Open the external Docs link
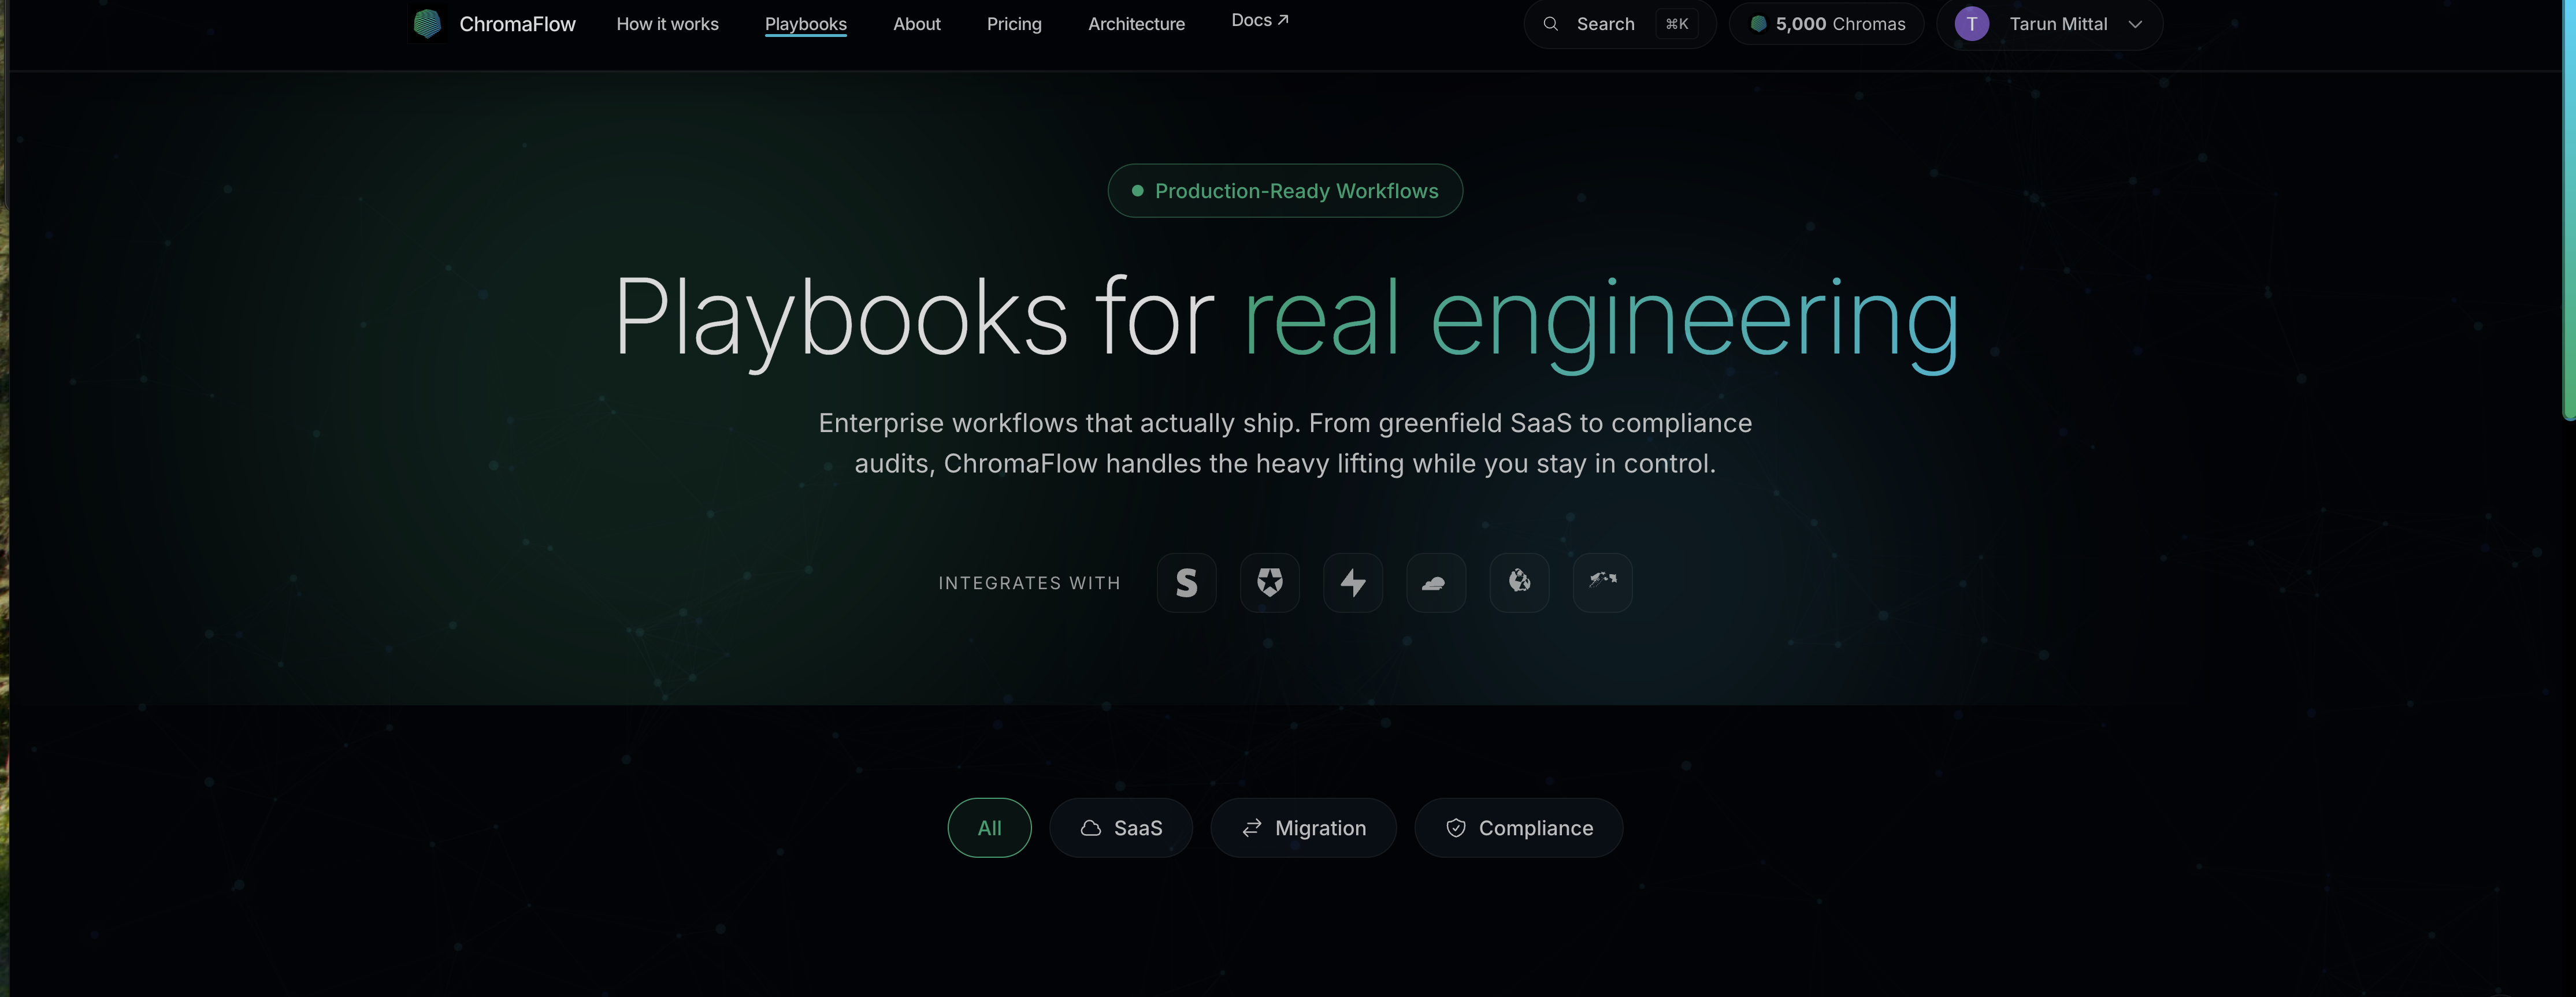The width and height of the screenshot is (2576, 997). (1258, 20)
